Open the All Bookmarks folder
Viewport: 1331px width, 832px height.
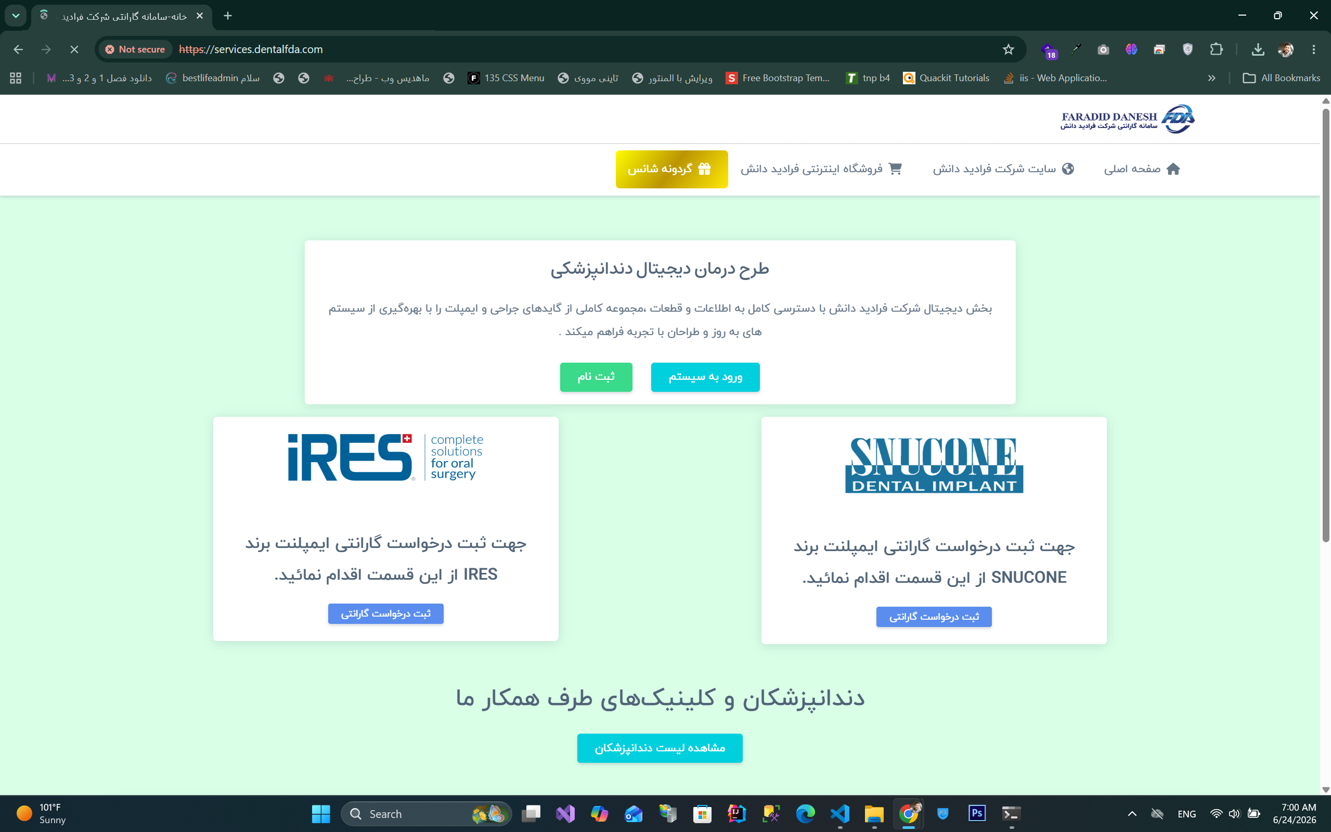(x=1282, y=78)
